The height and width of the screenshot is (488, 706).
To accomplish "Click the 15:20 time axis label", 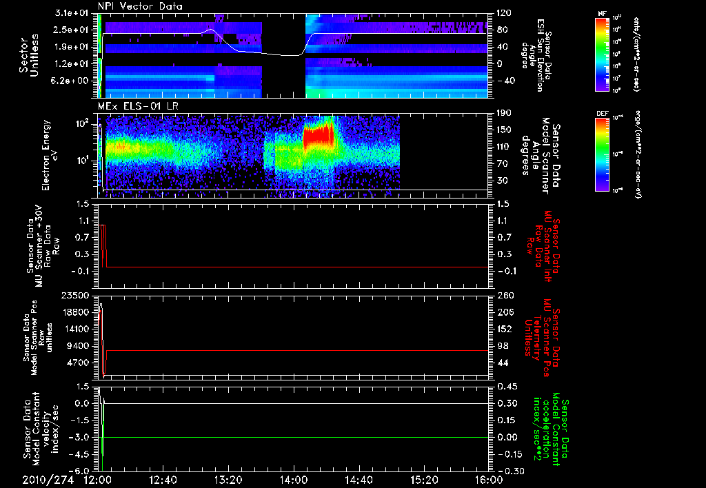I will (424, 480).
